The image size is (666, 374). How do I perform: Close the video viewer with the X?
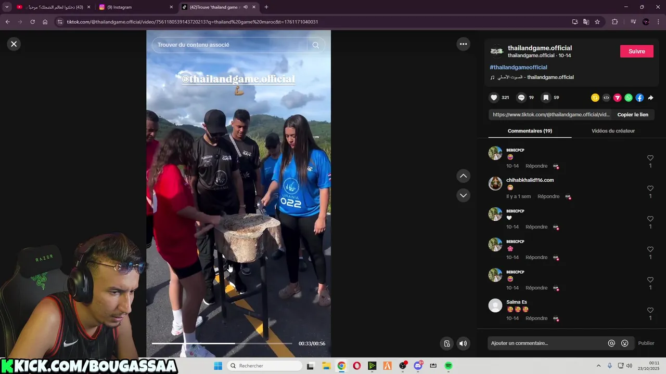(14, 44)
